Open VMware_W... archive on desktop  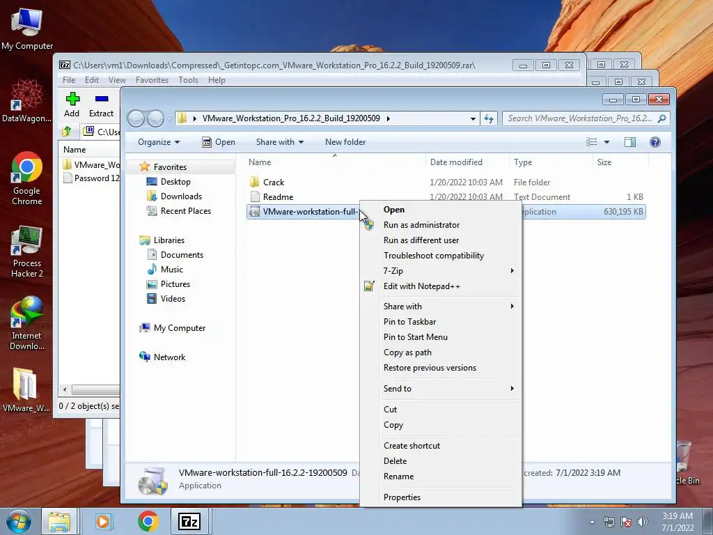[x=26, y=390]
